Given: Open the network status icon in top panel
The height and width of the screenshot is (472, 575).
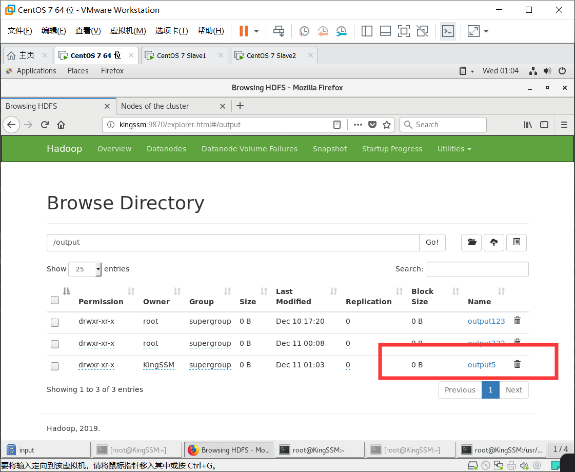Looking at the screenshot, I should [x=533, y=71].
